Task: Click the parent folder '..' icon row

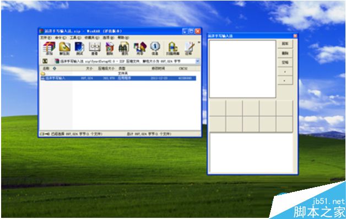Action: click(x=43, y=73)
